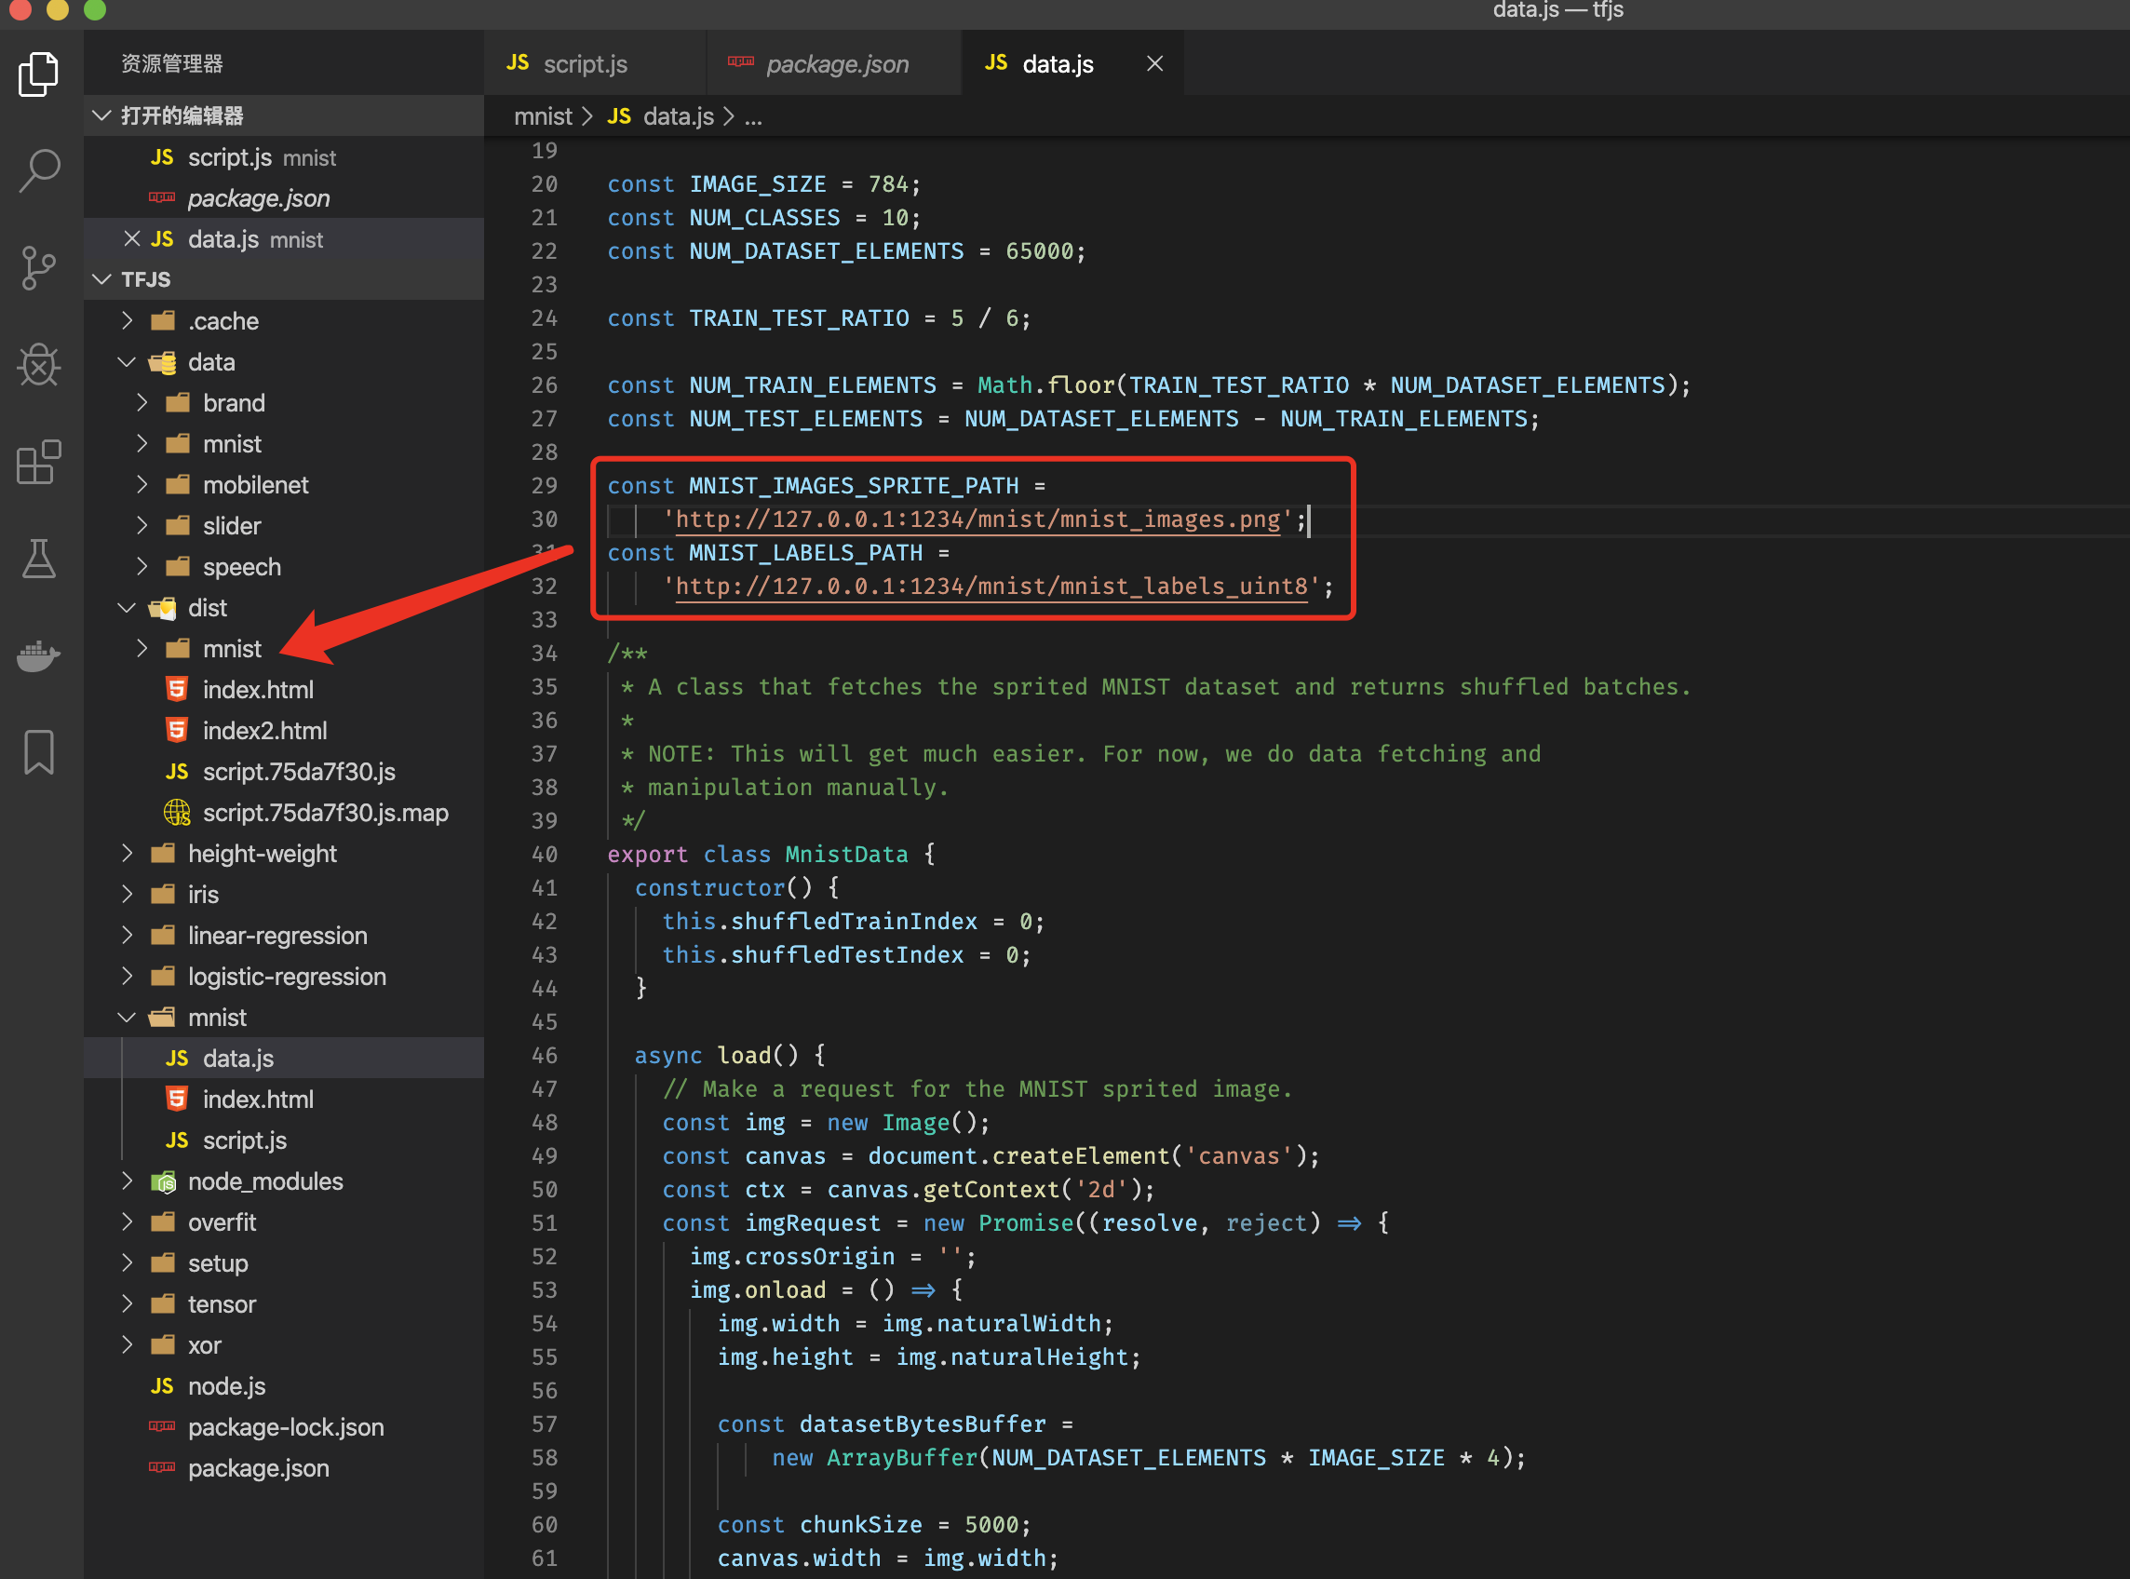Open the Explorer files icon
This screenshot has width=2130, height=1579.
tap(39, 74)
